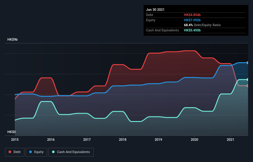Viewport: 253px width, 162px height.
Task: Click the HK$0 y-axis label
Action: [12, 132]
